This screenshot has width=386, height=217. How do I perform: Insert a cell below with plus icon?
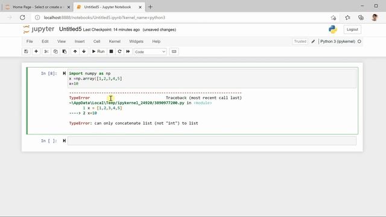coord(36,51)
